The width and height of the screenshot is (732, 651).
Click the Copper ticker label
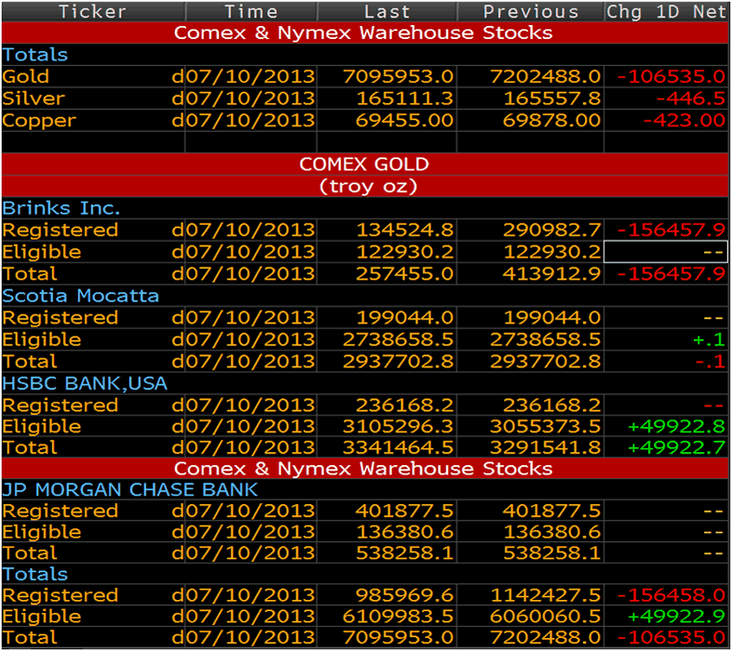pyautogui.click(x=39, y=121)
